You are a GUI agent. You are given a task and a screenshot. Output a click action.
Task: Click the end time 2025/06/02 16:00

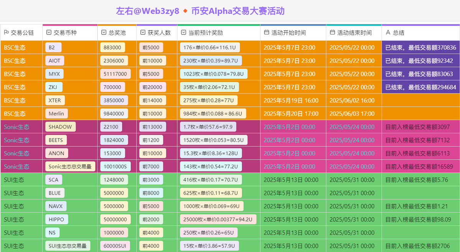point(352,100)
